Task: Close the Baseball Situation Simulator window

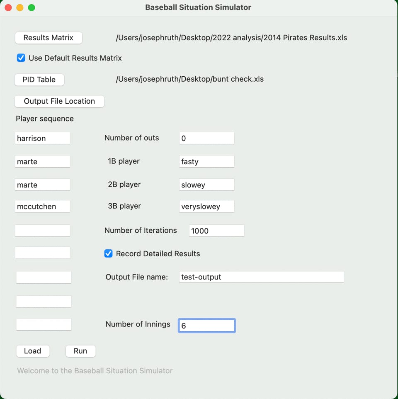Action: (x=8, y=7)
